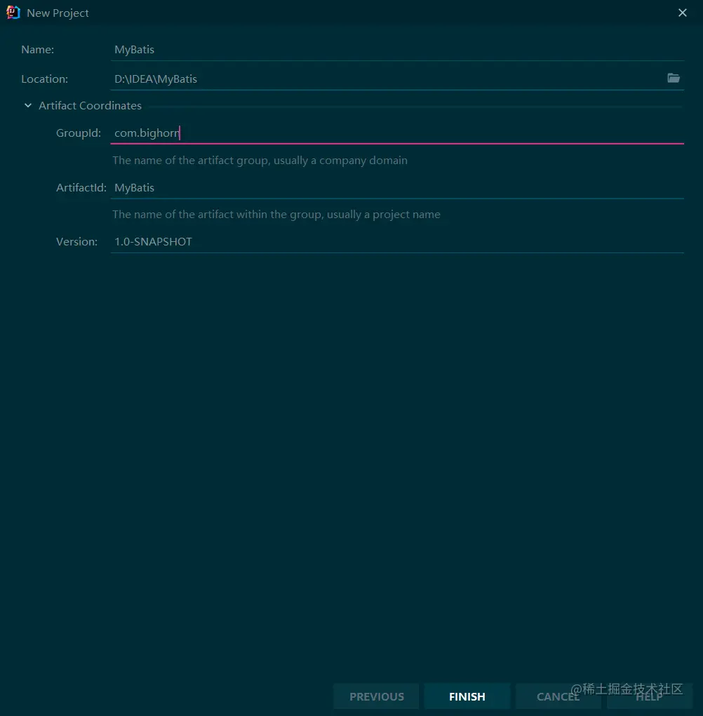Click the Name field containing MyBatis
This screenshot has height=716, width=703.
click(397, 49)
